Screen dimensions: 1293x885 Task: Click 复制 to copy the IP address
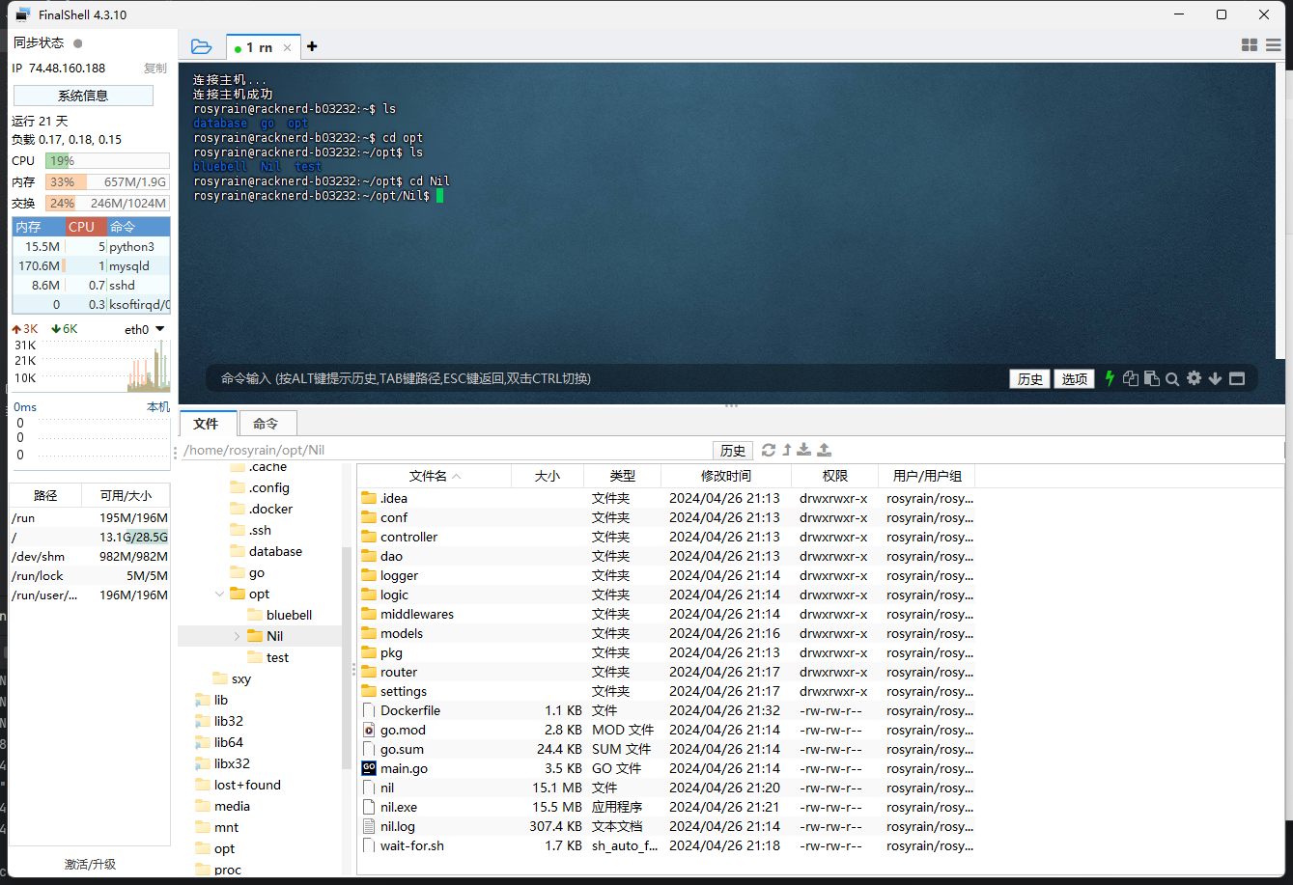click(x=155, y=69)
